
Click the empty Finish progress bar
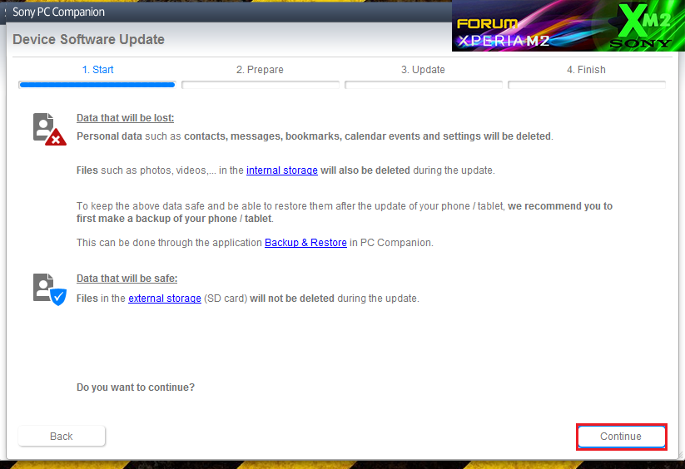[x=587, y=85]
